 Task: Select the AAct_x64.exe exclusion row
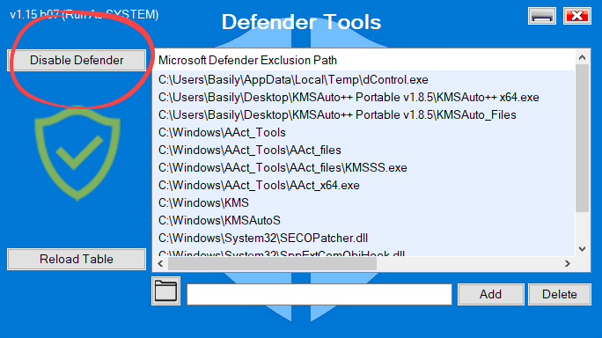(x=364, y=186)
